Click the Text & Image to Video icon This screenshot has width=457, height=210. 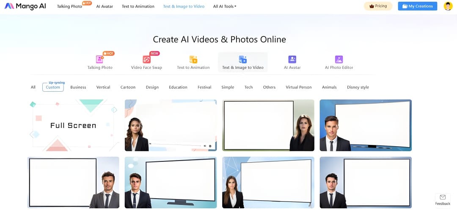click(242, 60)
